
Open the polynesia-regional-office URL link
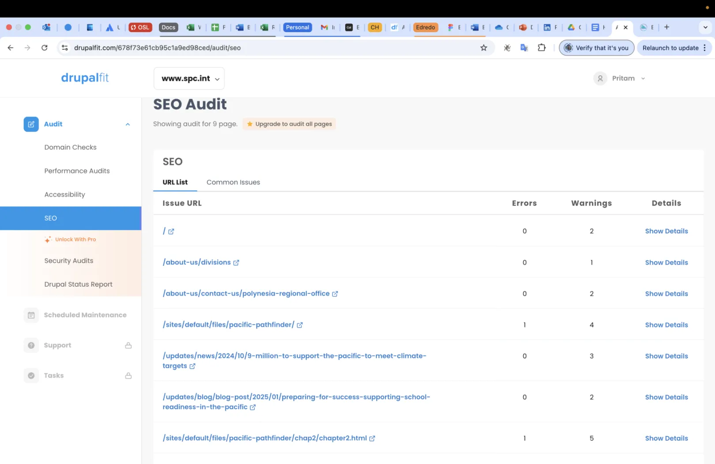[x=246, y=293]
